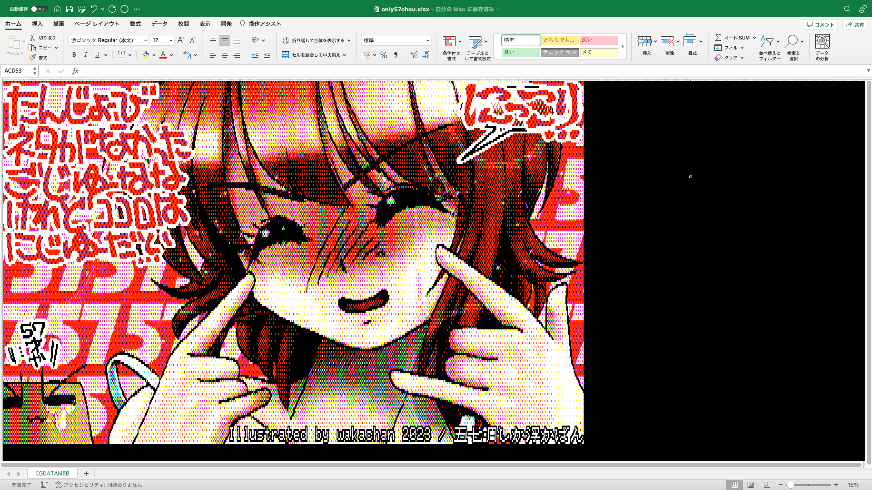Image resolution: width=872 pixels, height=490 pixels.
Task: Apply the yellow fill color bucket
Action: (x=146, y=55)
